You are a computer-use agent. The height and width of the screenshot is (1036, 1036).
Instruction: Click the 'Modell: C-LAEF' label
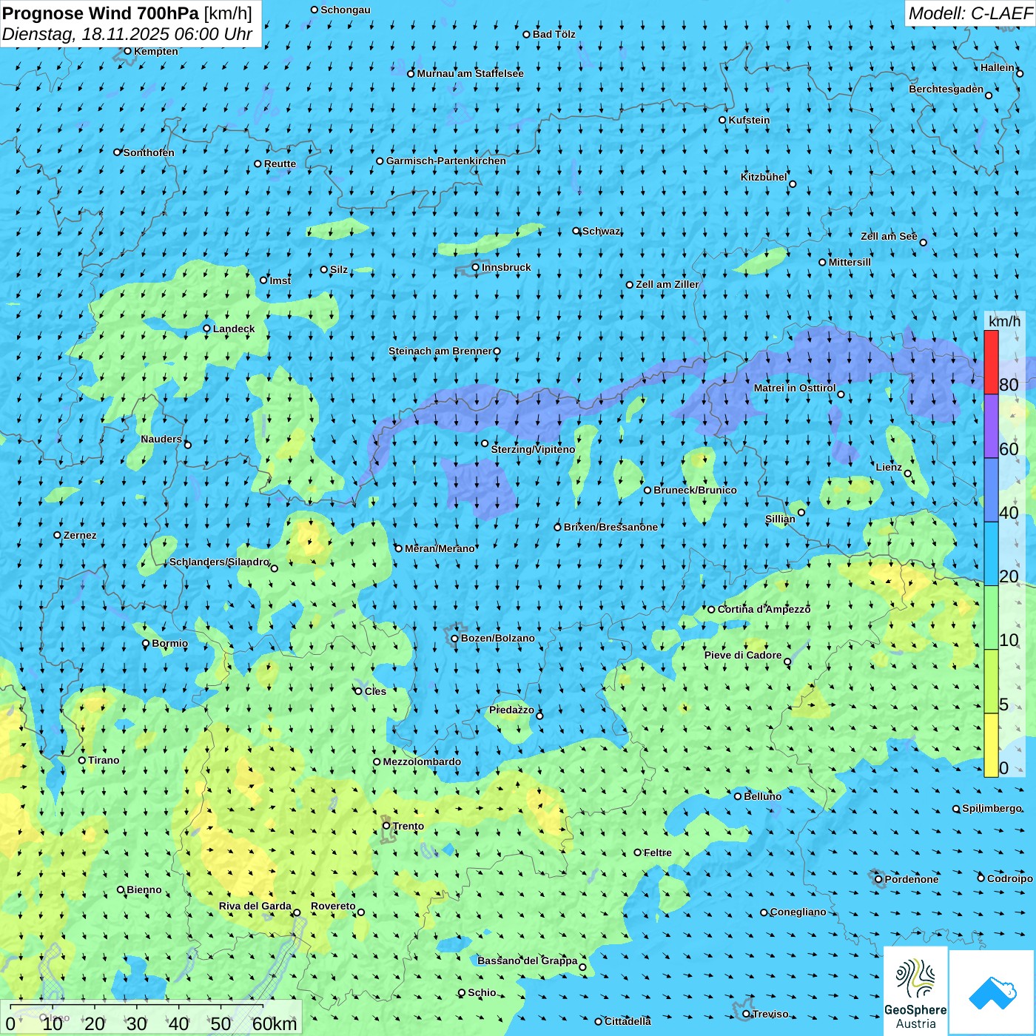pos(970,13)
